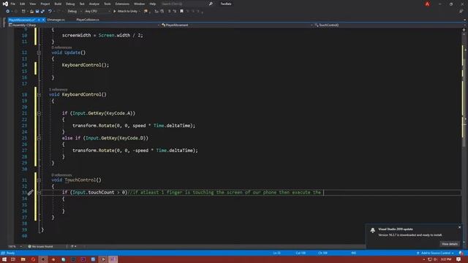Click the status bar notifications icon
468x263 pixels.
[x=461, y=254]
